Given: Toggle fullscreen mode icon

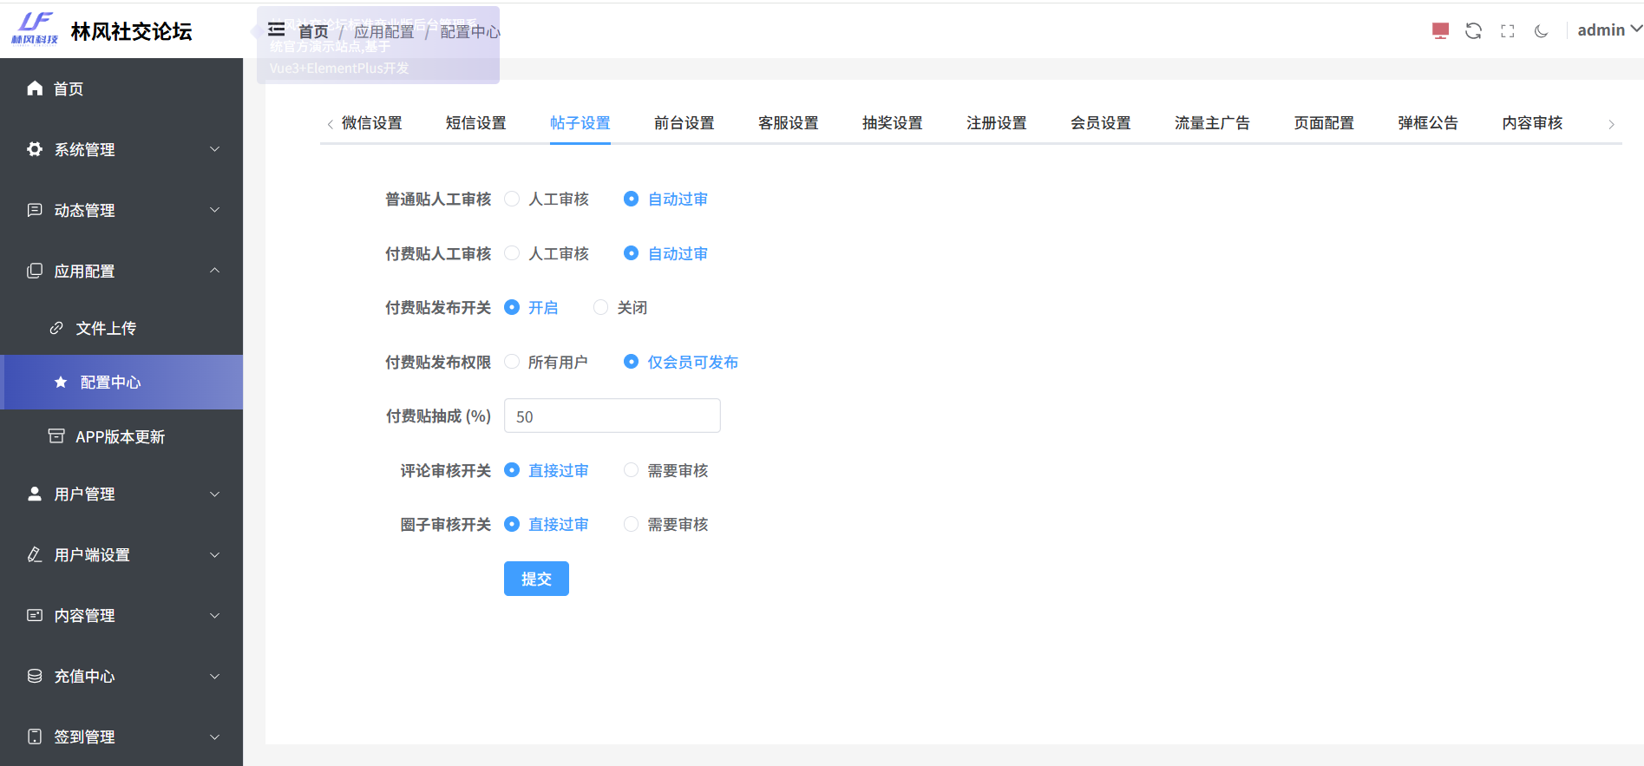Looking at the screenshot, I should point(1507,31).
